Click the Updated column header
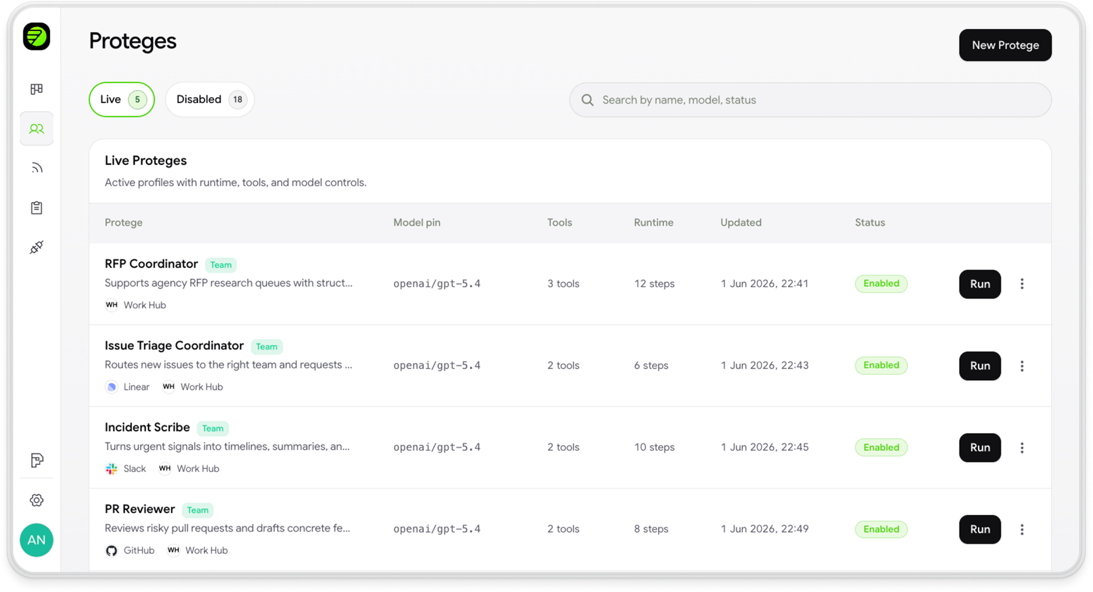The height and width of the screenshot is (592, 1093). point(741,223)
